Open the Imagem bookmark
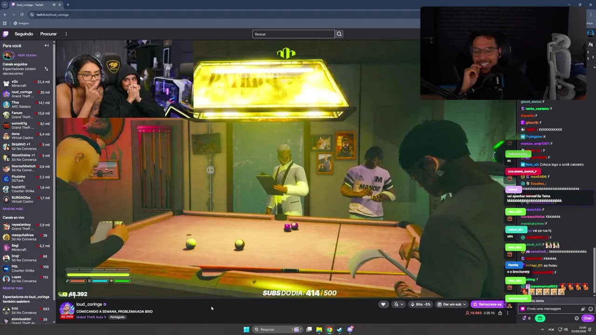The width and height of the screenshot is (596, 335). (21, 23)
